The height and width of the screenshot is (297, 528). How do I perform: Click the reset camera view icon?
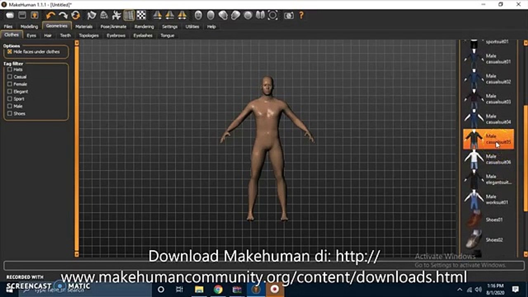pos(273,16)
